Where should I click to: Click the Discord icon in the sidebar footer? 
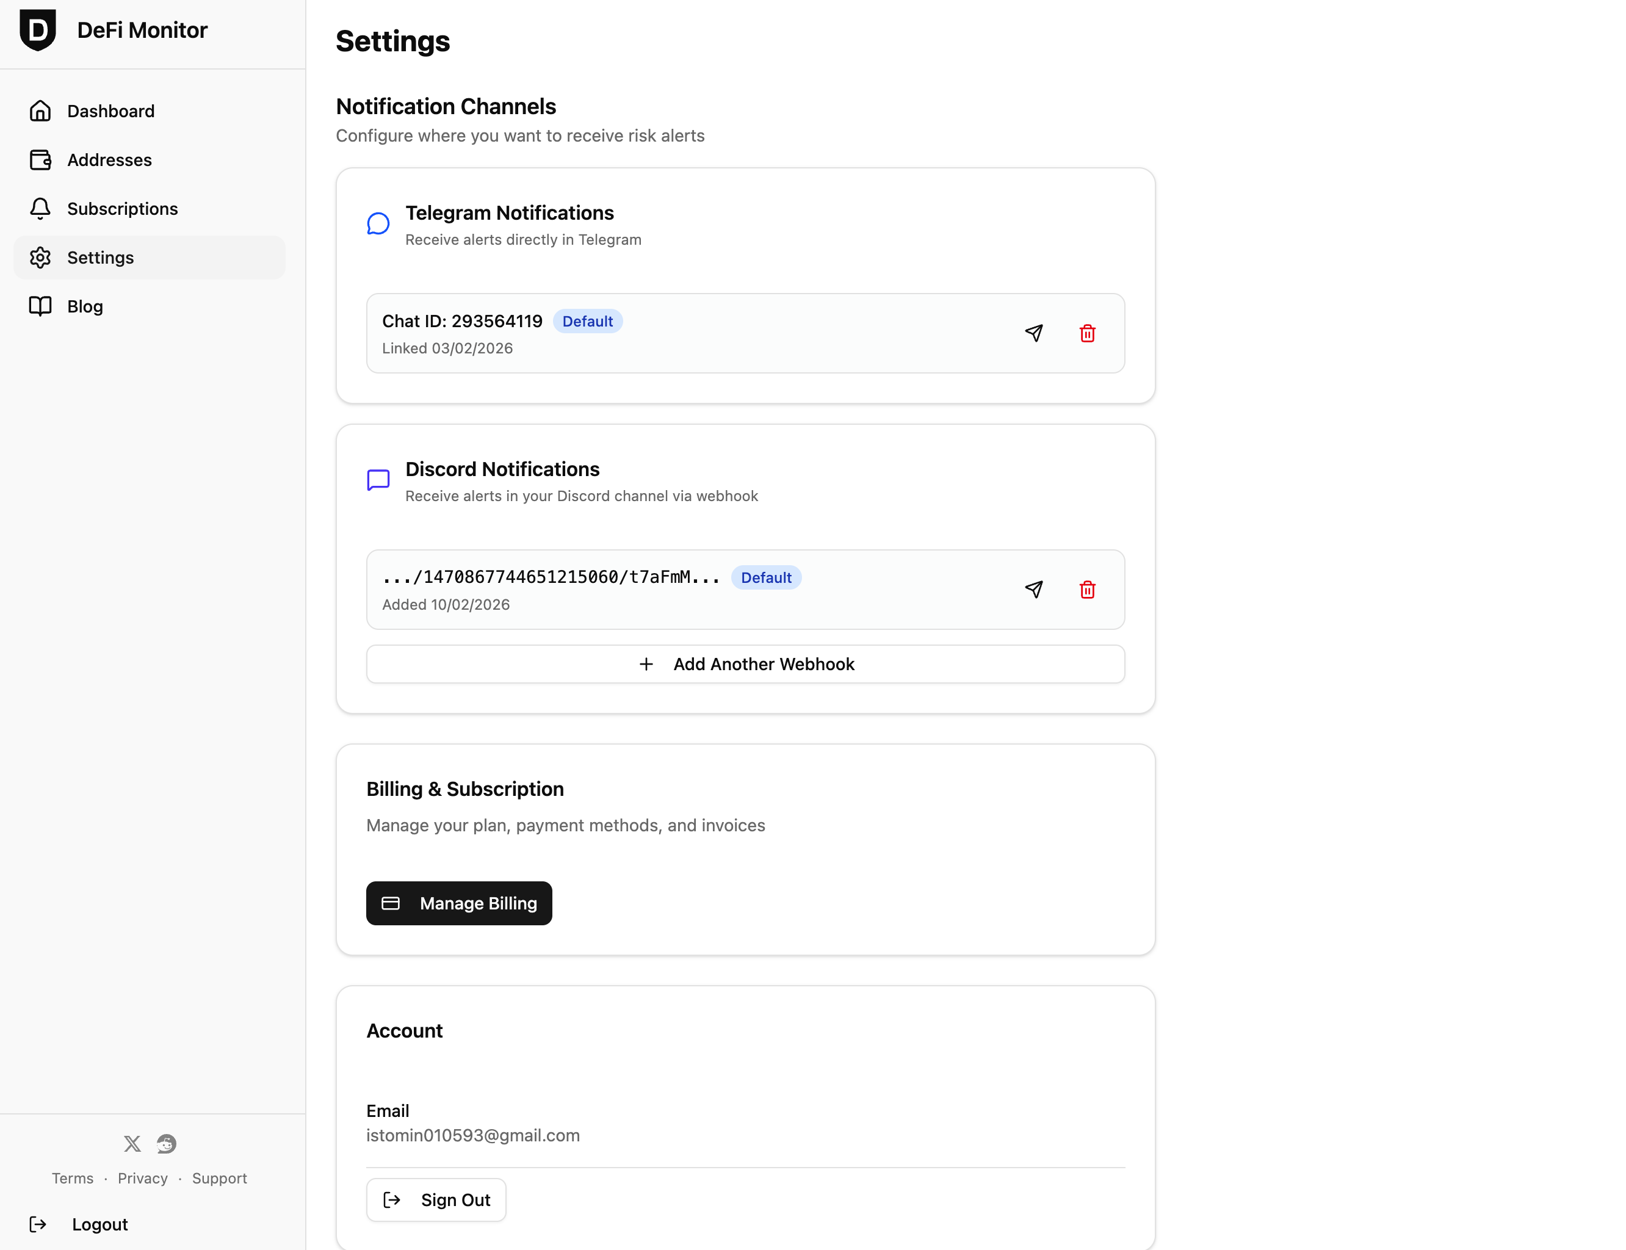point(165,1144)
